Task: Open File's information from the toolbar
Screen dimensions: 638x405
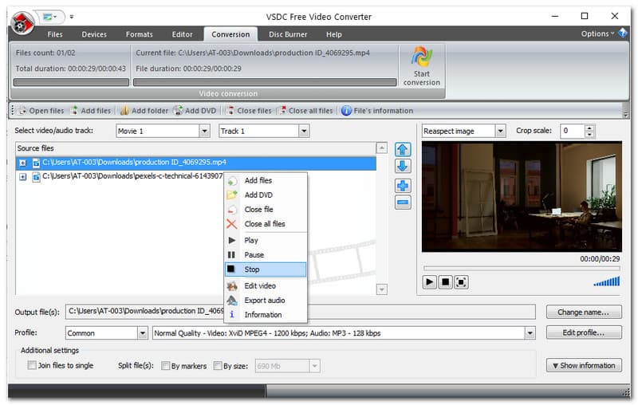Action: pos(377,111)
